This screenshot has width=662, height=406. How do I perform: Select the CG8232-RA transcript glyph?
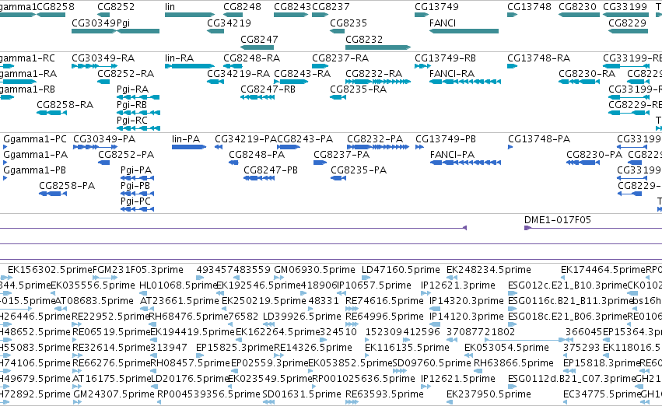point(378,82)
